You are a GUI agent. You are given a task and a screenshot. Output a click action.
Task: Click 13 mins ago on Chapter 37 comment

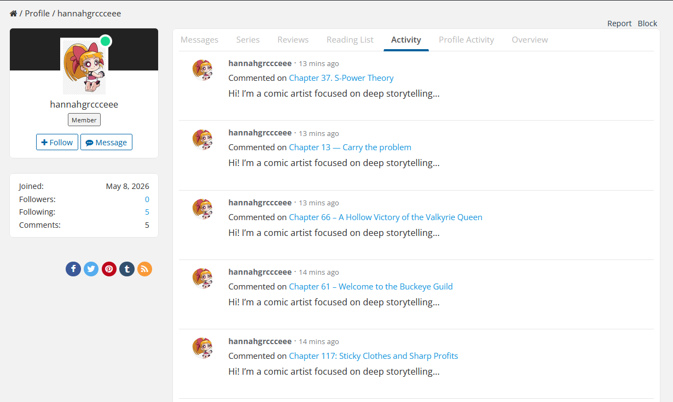coord(319,64)
